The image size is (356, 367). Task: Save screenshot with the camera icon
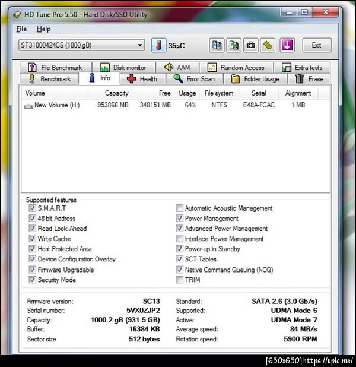pyautogui.click(x=251, y=45)
